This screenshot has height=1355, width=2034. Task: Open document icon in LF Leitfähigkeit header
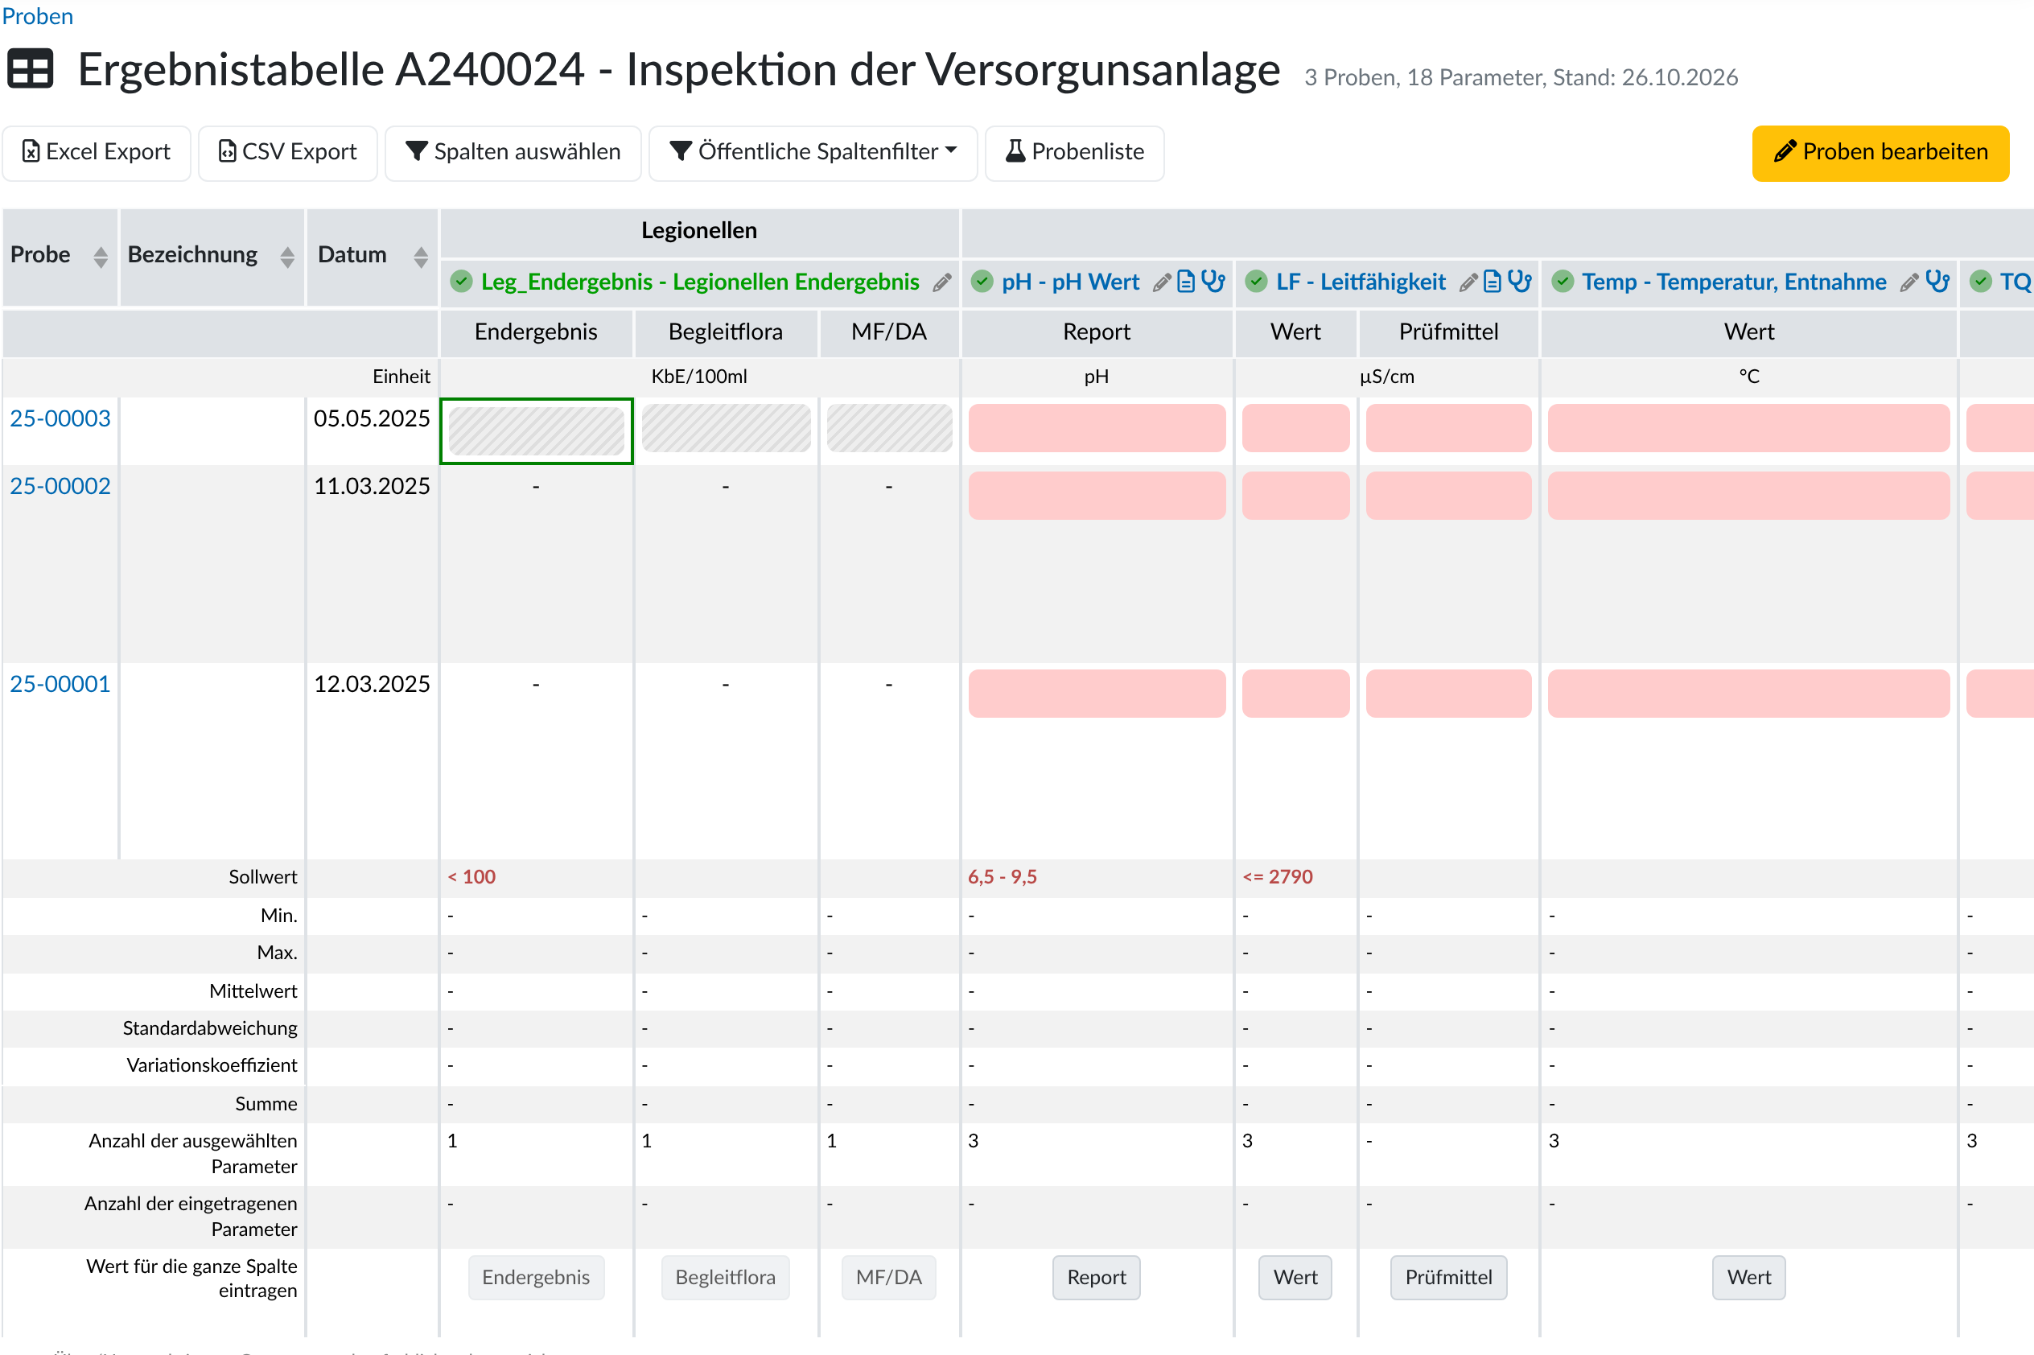[1493, 282]
